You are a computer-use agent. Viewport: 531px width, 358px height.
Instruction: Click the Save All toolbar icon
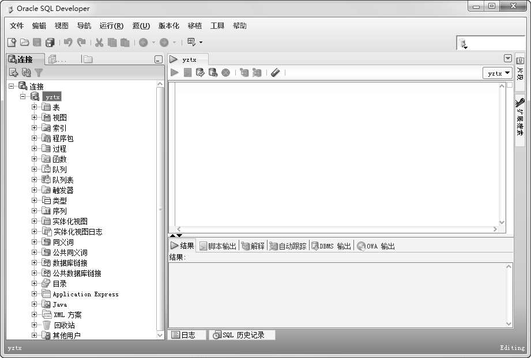point(50,42)
